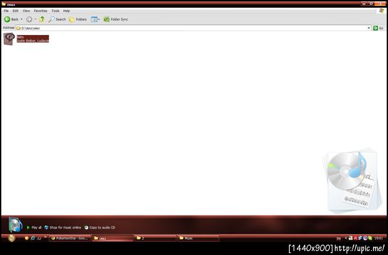Click the language bar indicator

pos(338,238)
